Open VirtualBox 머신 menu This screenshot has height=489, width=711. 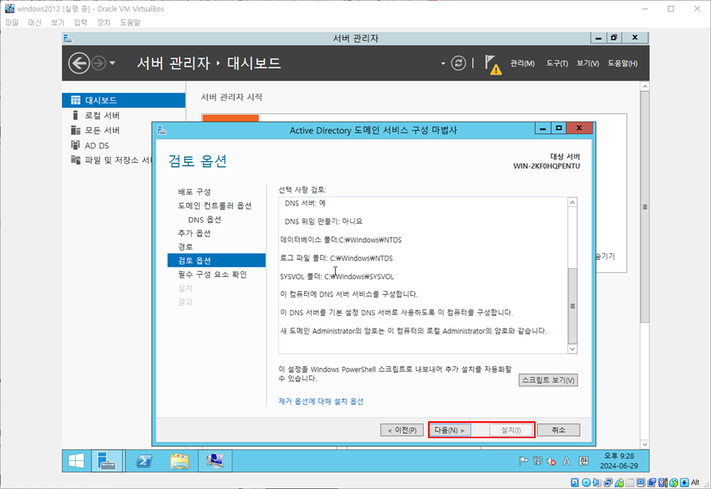click(35, 22)
